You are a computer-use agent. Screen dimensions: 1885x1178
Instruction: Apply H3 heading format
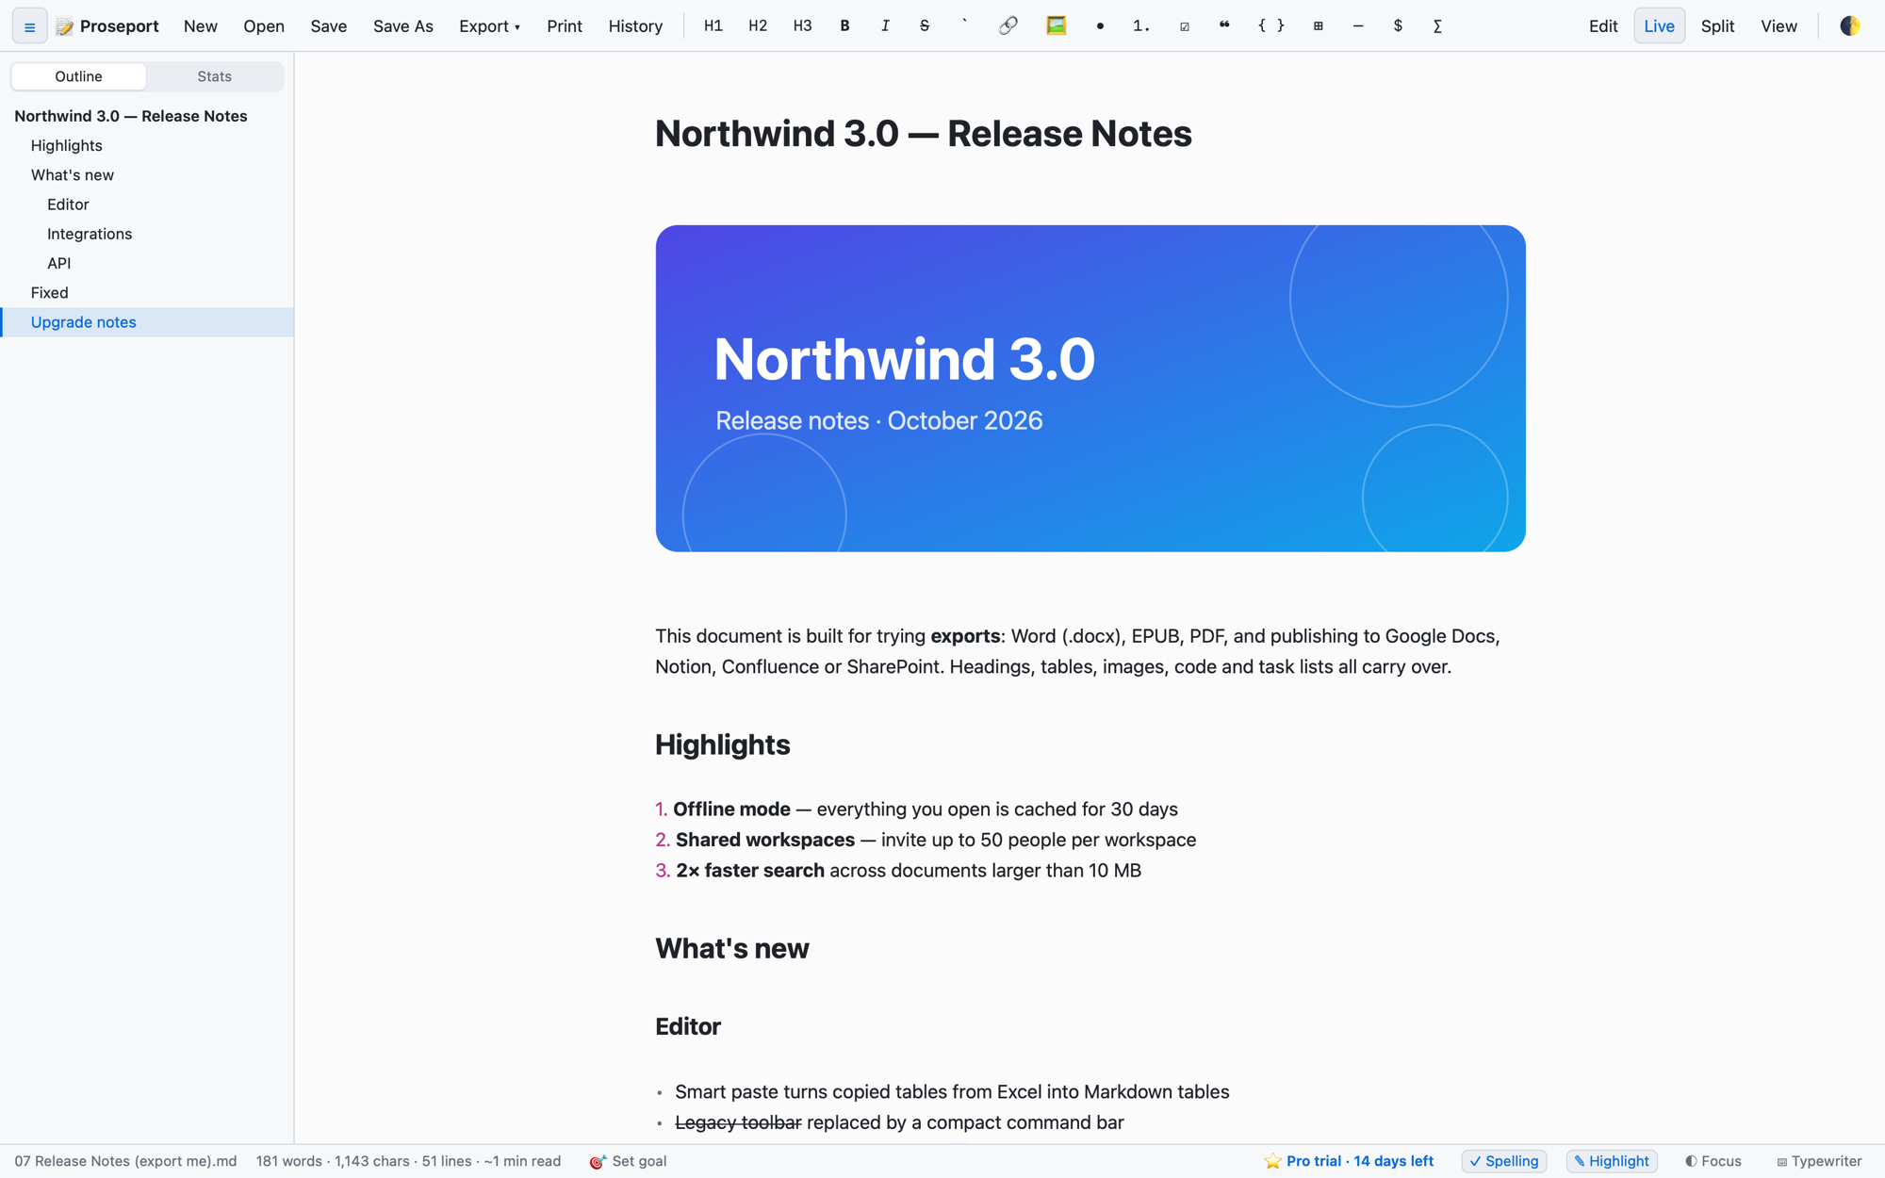point(802,26)
